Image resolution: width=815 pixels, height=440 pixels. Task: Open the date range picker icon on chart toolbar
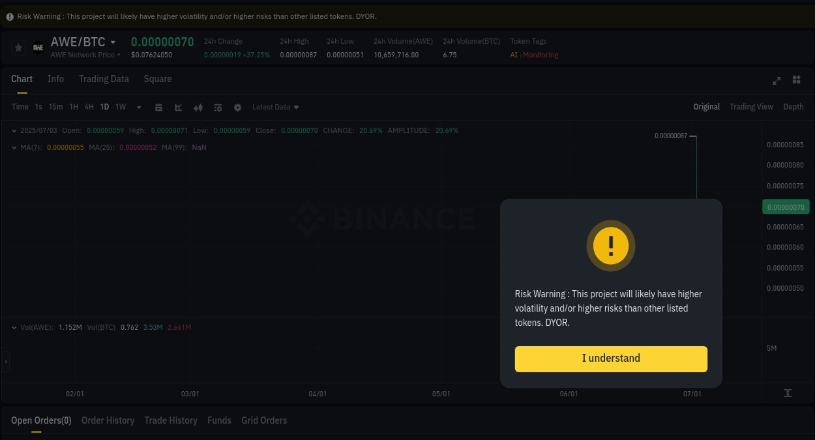coord(158,107)
